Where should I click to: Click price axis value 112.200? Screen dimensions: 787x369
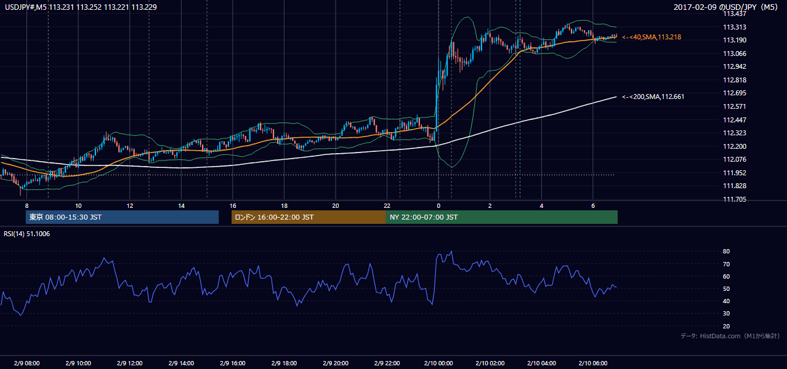[x=734, y=146]
